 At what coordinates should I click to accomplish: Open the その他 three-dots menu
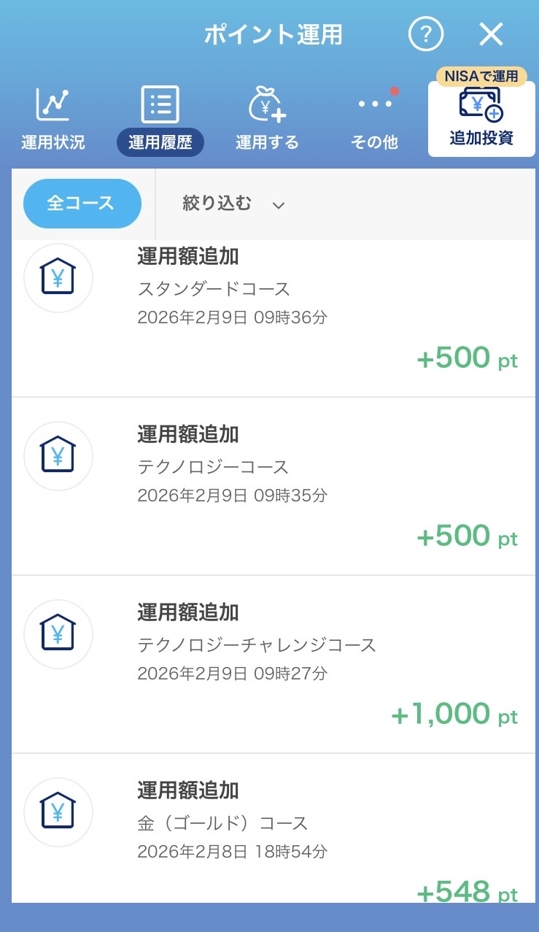coord(374,104)
